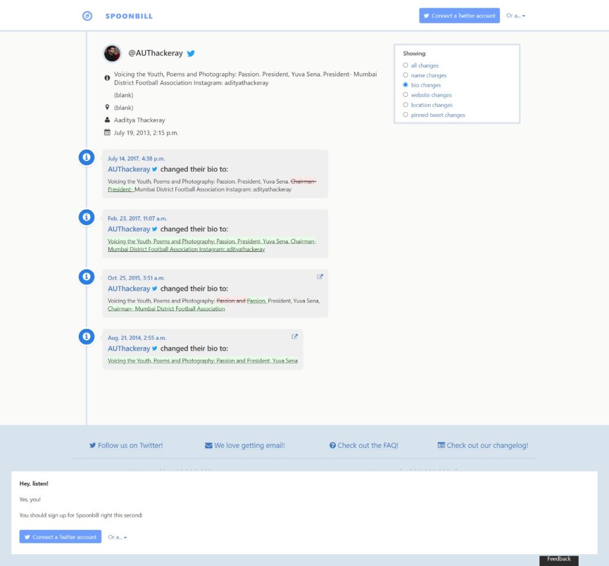Select the "all changes" radio option
The height and width of the screenshot is (566, 609).
pyautogui.click(x=406, y=65)
